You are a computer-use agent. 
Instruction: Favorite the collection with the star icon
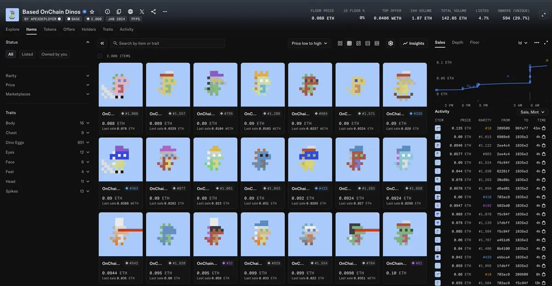point(92,11)
